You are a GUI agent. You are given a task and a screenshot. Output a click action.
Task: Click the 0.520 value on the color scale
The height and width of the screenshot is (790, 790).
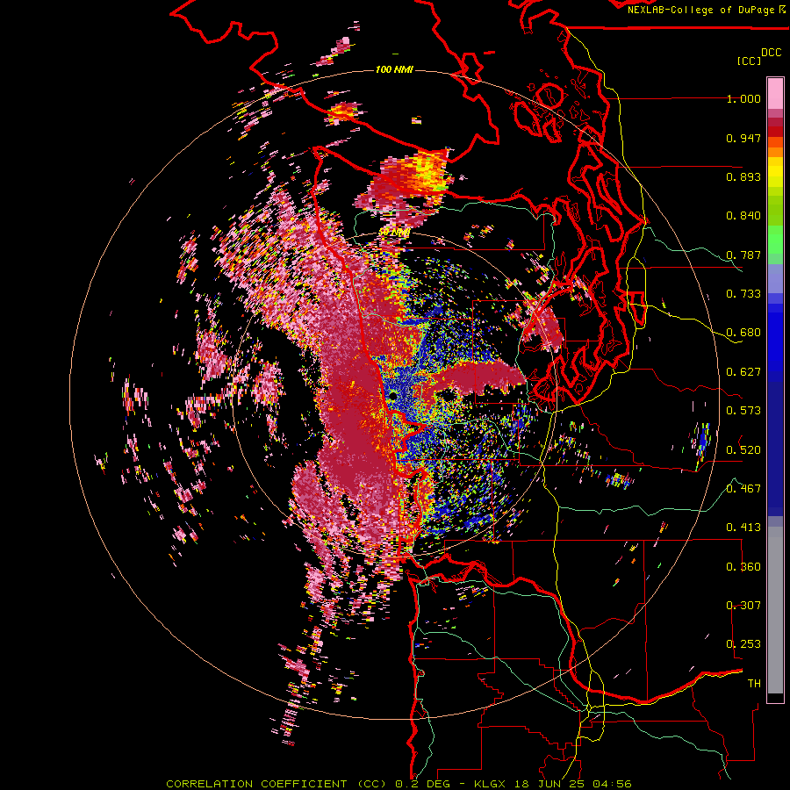pyautogui.click(x=743, y=450)
